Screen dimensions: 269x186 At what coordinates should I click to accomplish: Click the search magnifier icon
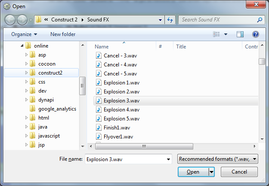click(260, 20)
